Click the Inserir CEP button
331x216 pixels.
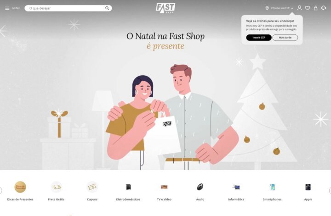pos(259,38)
